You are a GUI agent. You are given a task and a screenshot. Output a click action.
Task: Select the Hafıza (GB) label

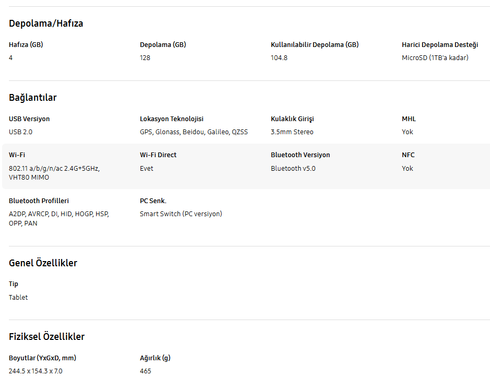tap(26, 45)
